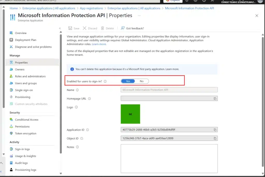This screenshot has height=177, width=265.
Task: Open Sign-in logs under Activity
Action: 22,149
